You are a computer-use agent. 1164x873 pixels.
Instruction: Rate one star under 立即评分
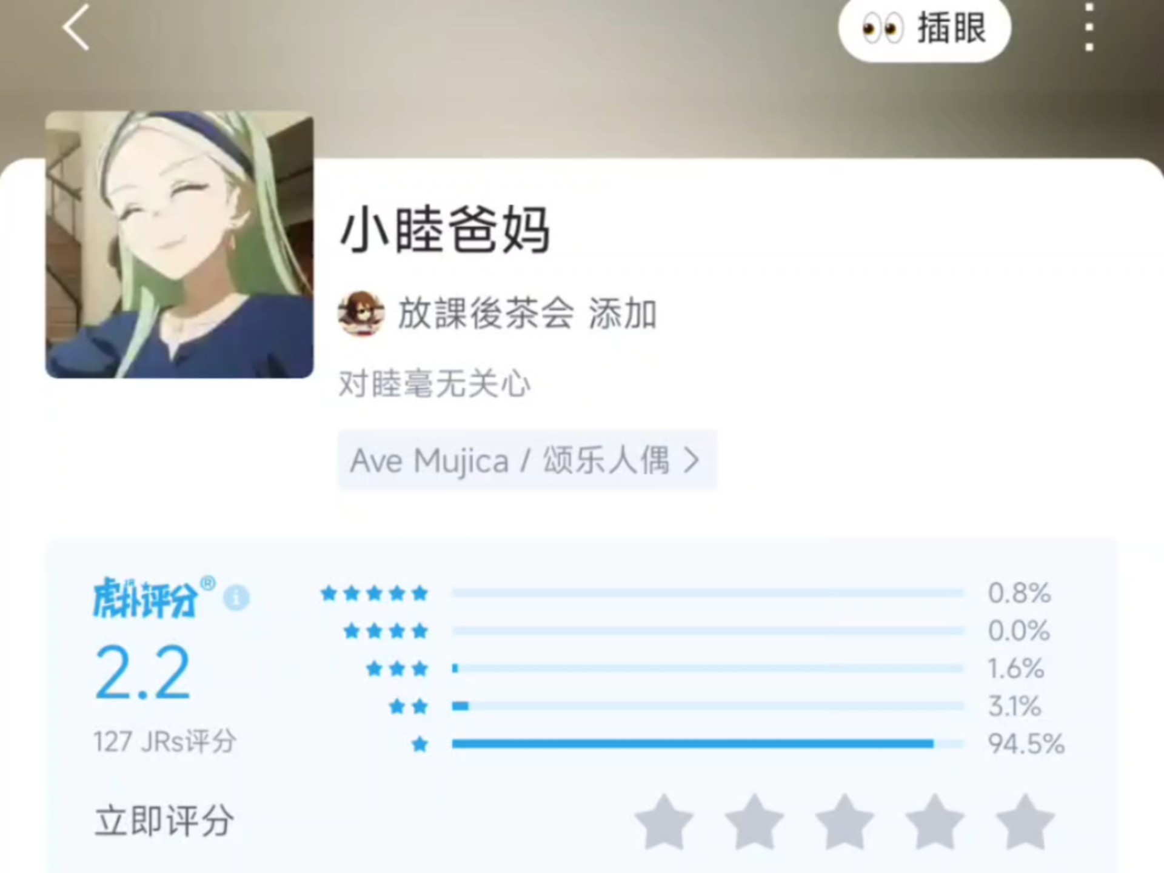coord(664,822)
